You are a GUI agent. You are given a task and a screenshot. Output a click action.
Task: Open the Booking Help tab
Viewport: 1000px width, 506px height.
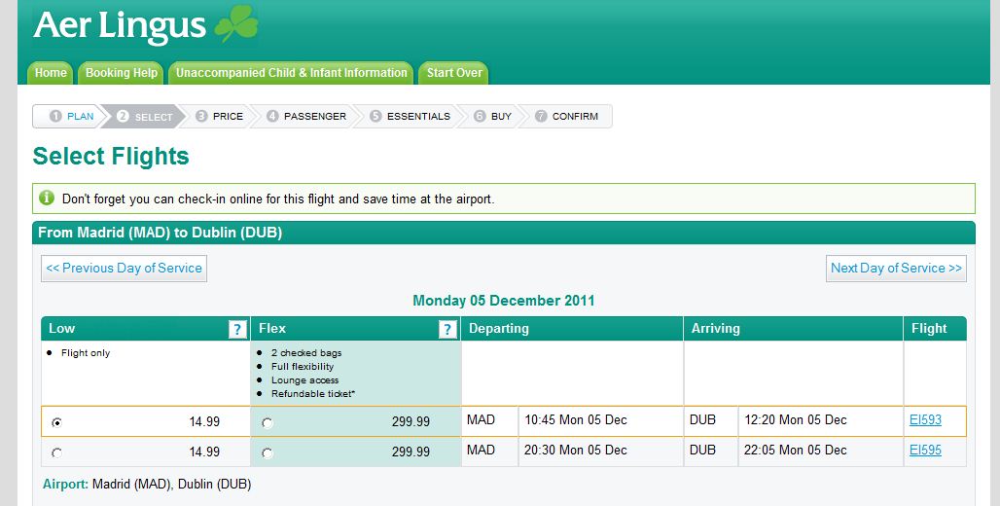point(122,73)
